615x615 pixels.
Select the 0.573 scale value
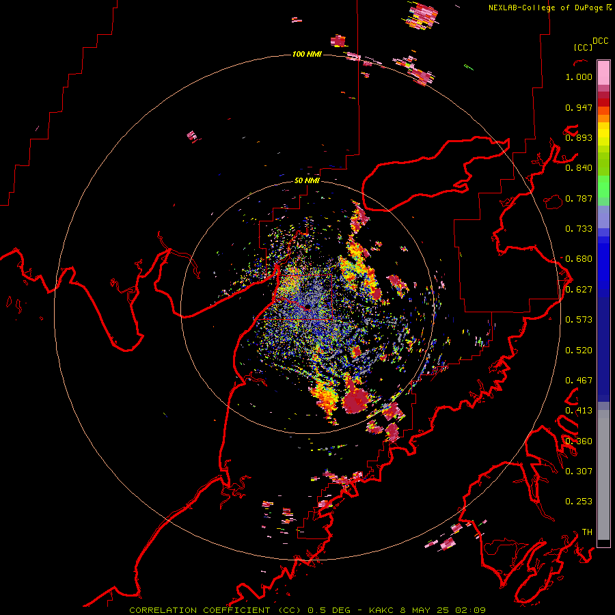point(579,320)
